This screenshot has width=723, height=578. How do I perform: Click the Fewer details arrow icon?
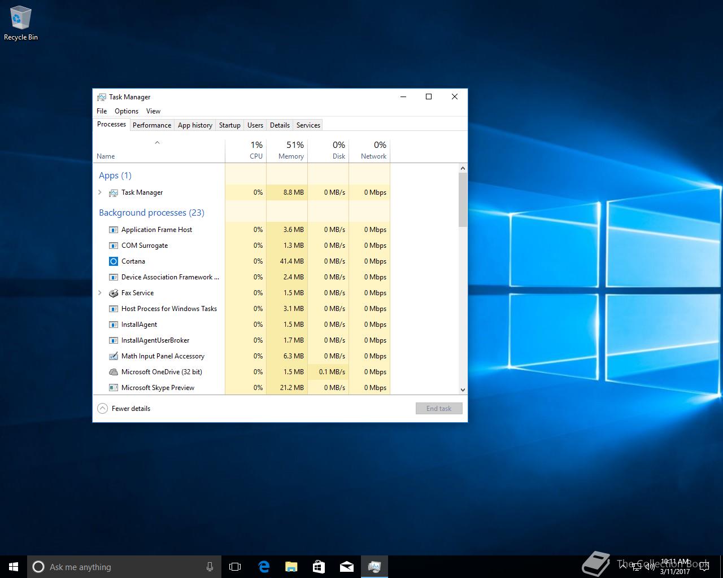102,409
